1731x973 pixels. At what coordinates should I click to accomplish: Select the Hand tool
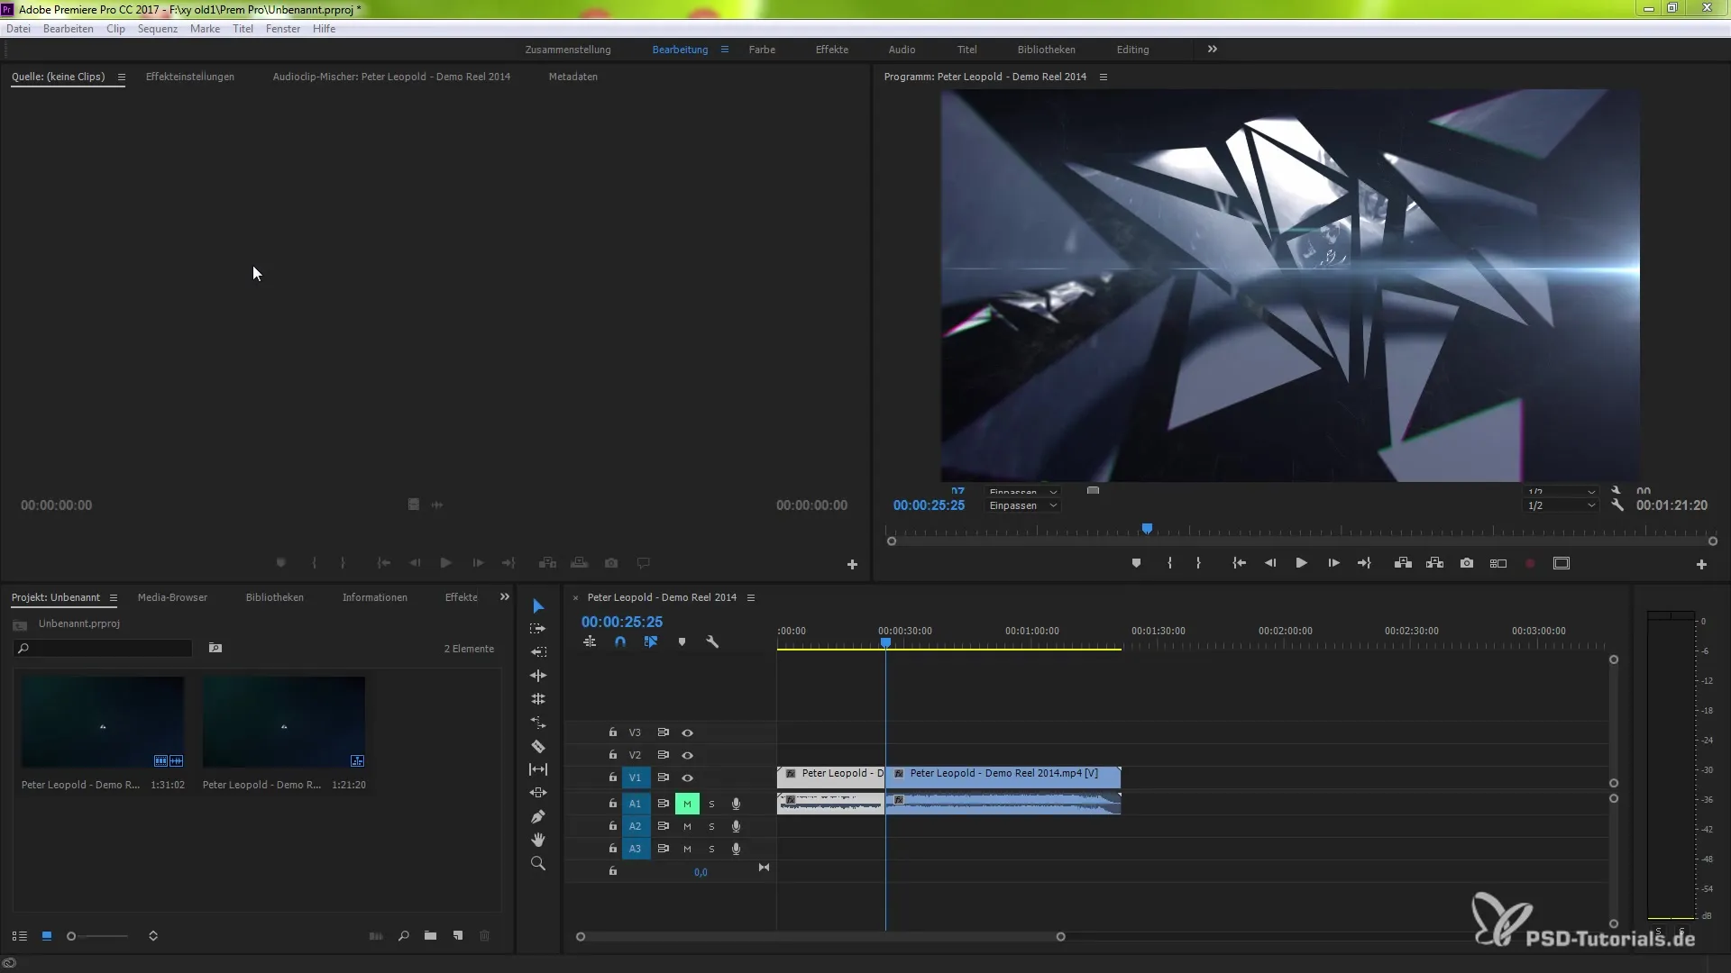point(538,840)
